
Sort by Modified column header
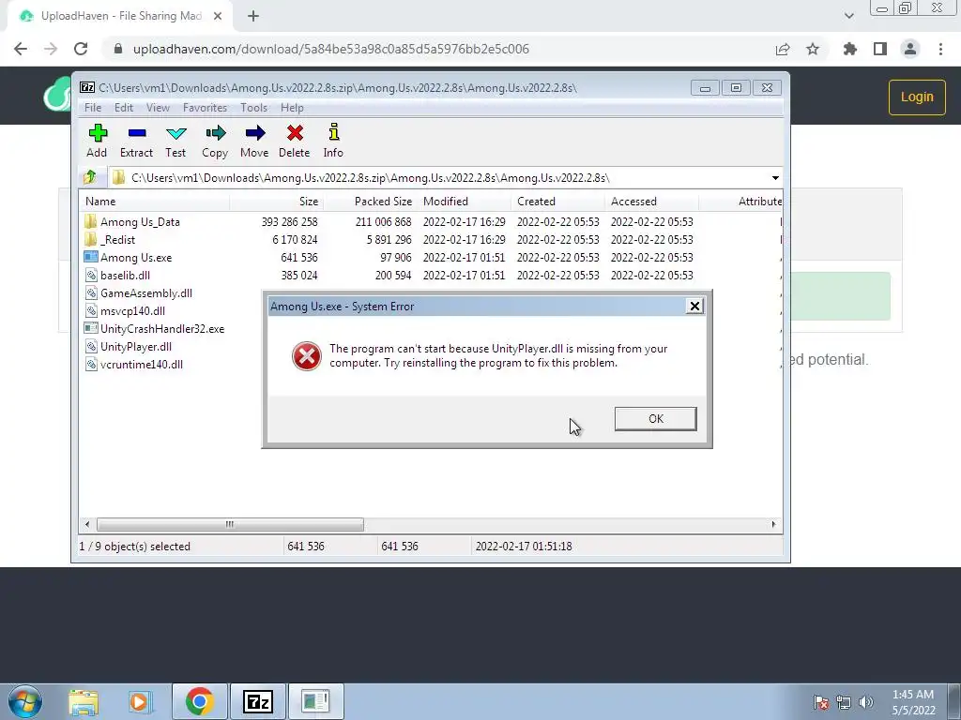pyautogui.click(x=464, y=202)
